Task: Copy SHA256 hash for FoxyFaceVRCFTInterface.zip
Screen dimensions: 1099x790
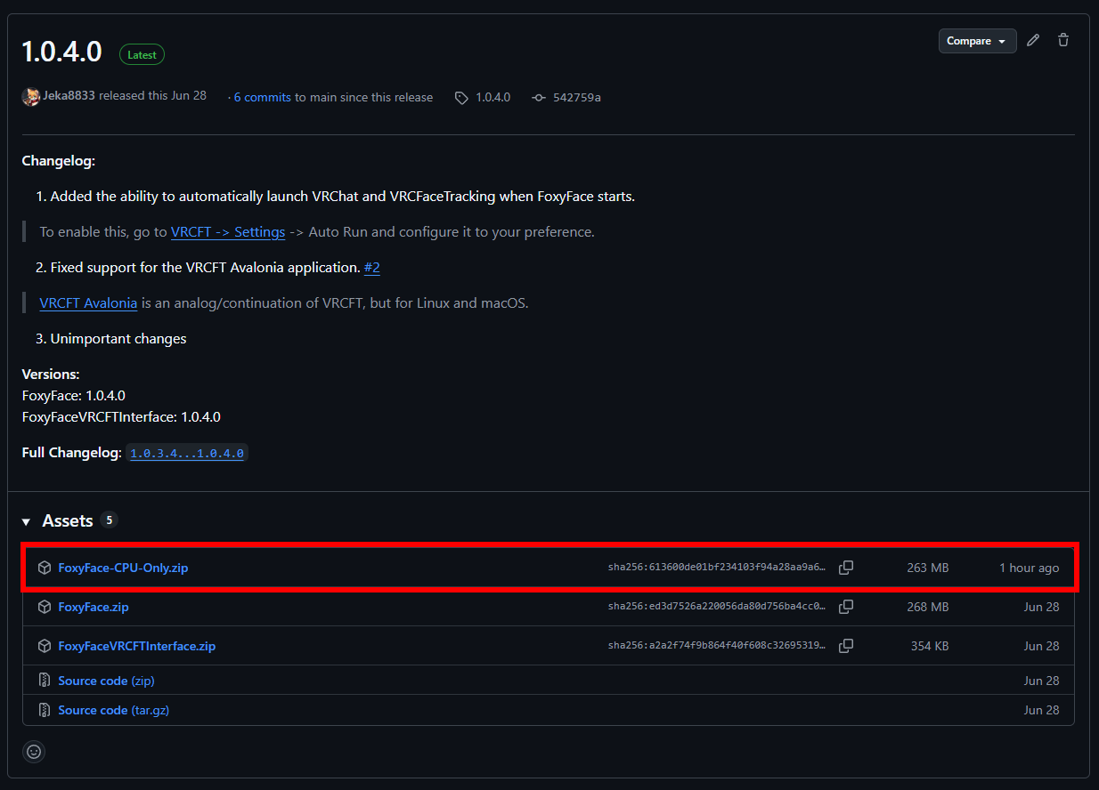Action: click(x=846, y=646)
